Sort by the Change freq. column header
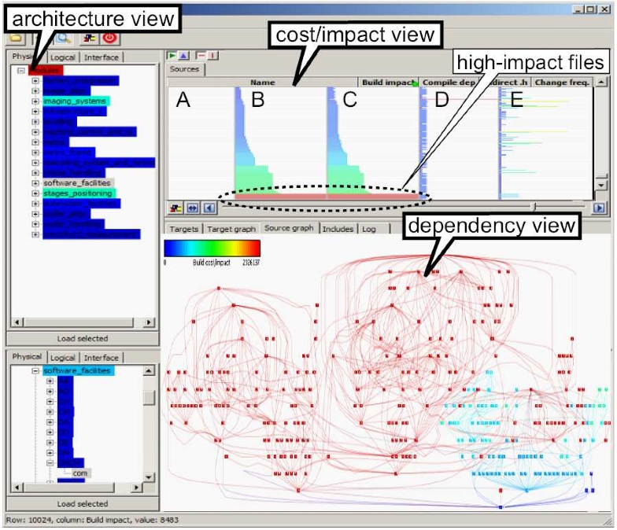The height and width of the screenshot is (530, 617). (563, 82)
